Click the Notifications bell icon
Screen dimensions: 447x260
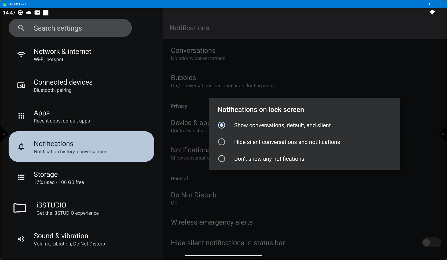21,147
